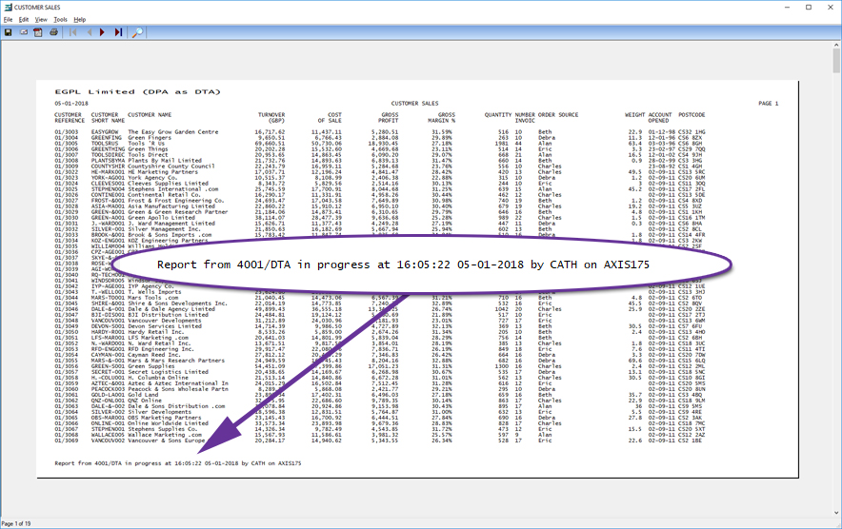Click 'Devon Services Limited' customer name
The height and width of the screenshot is (529, 842).
coord(165,326)
